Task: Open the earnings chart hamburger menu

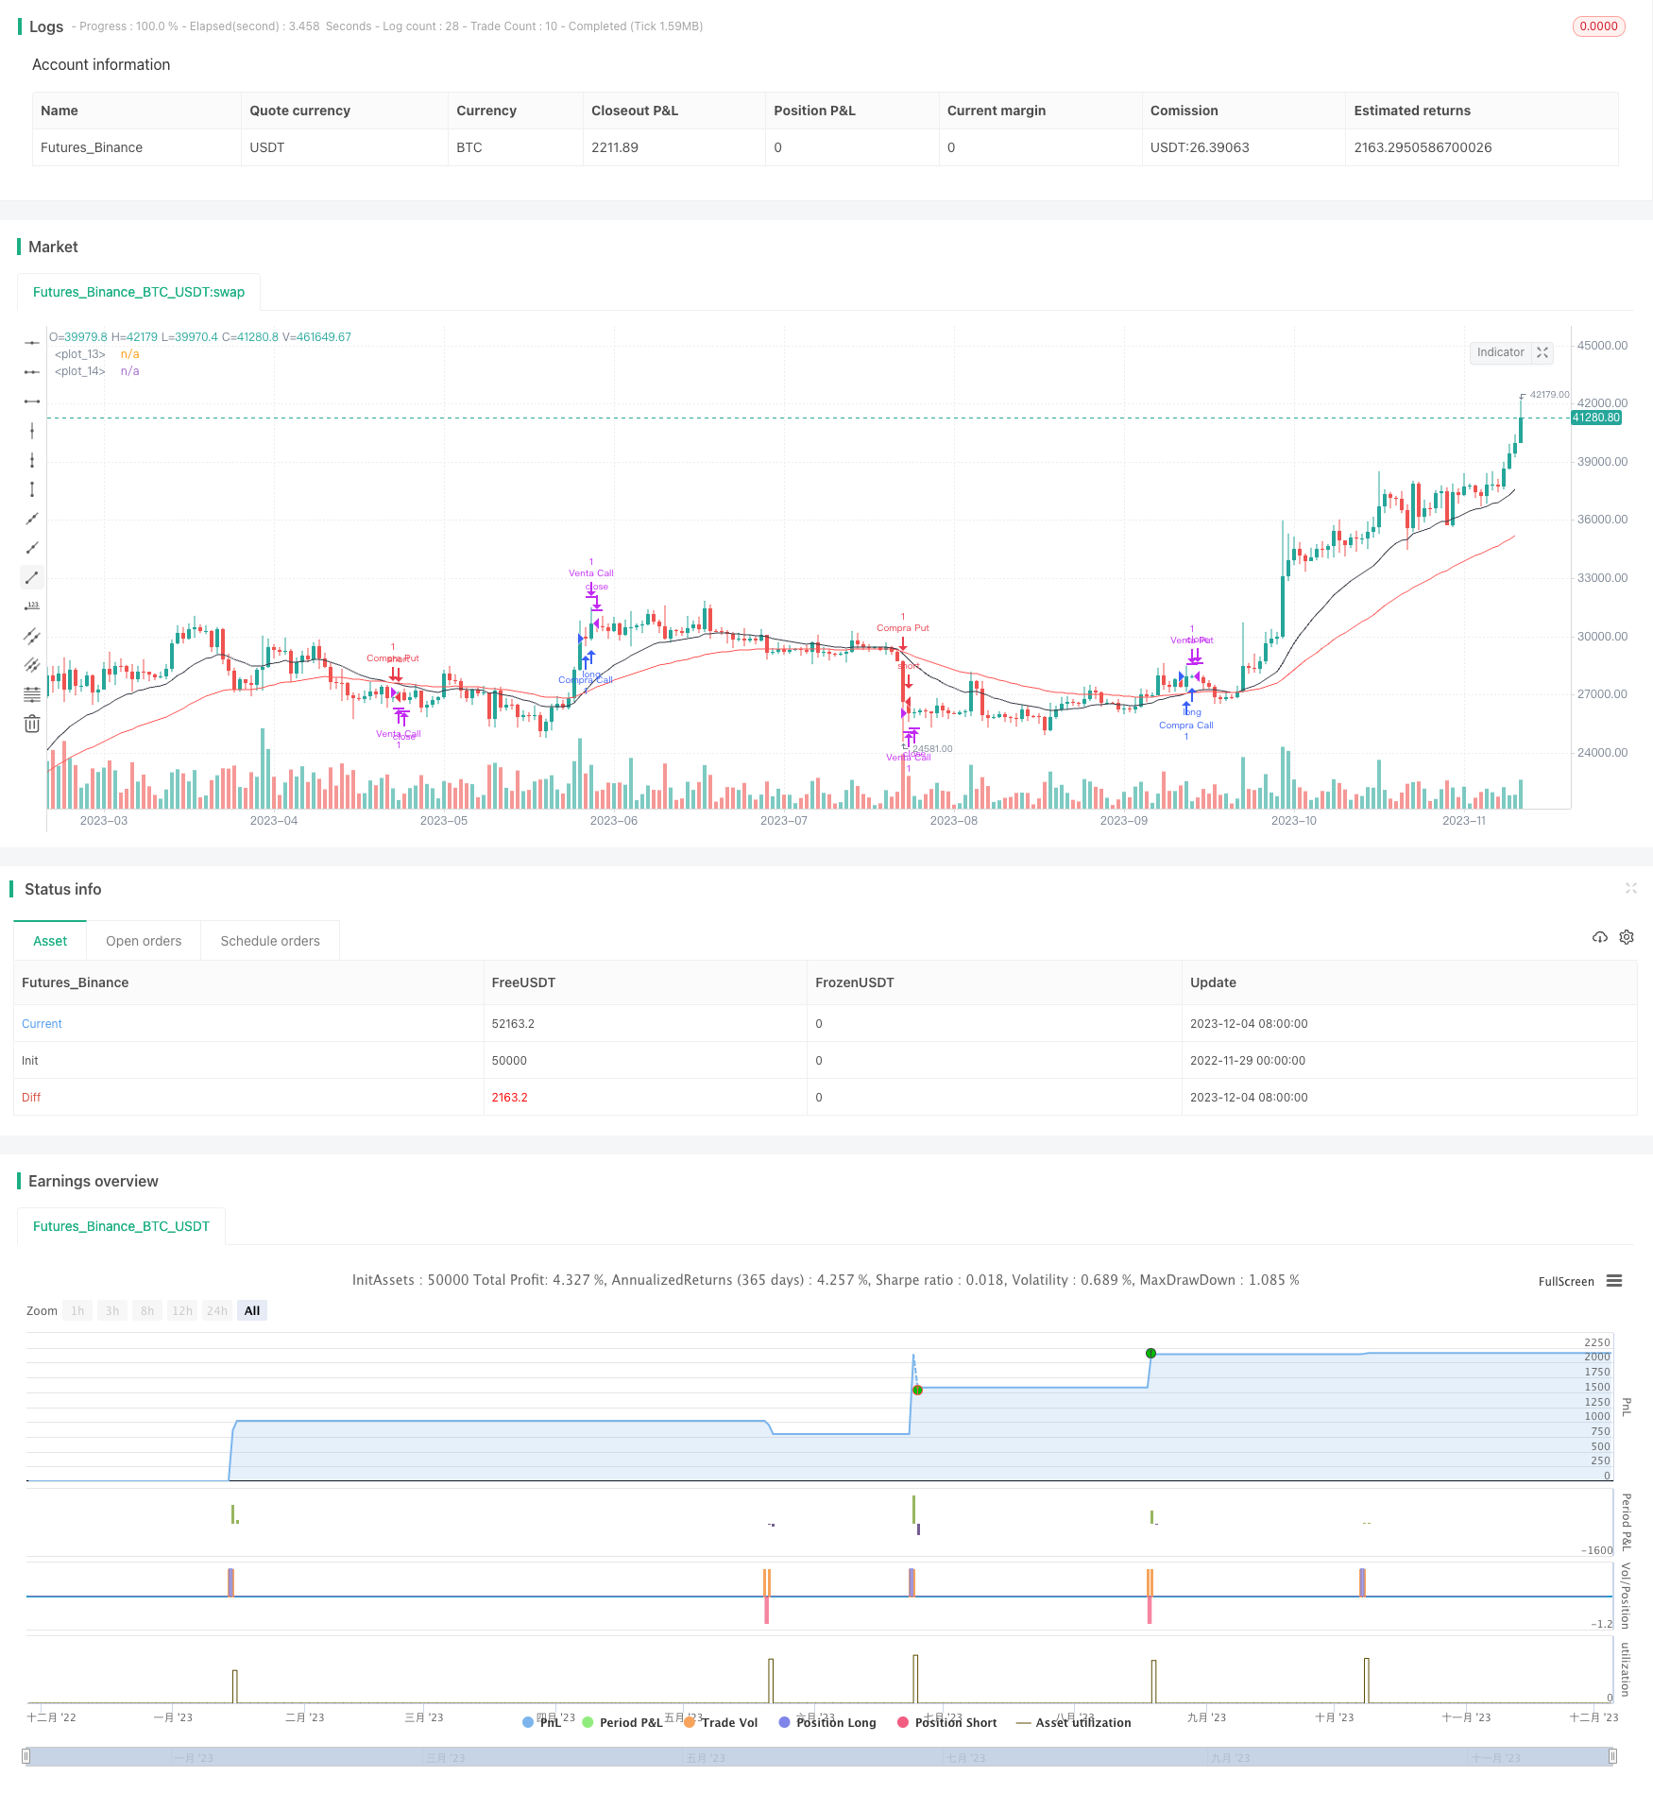Action: click(1614, 1281)
